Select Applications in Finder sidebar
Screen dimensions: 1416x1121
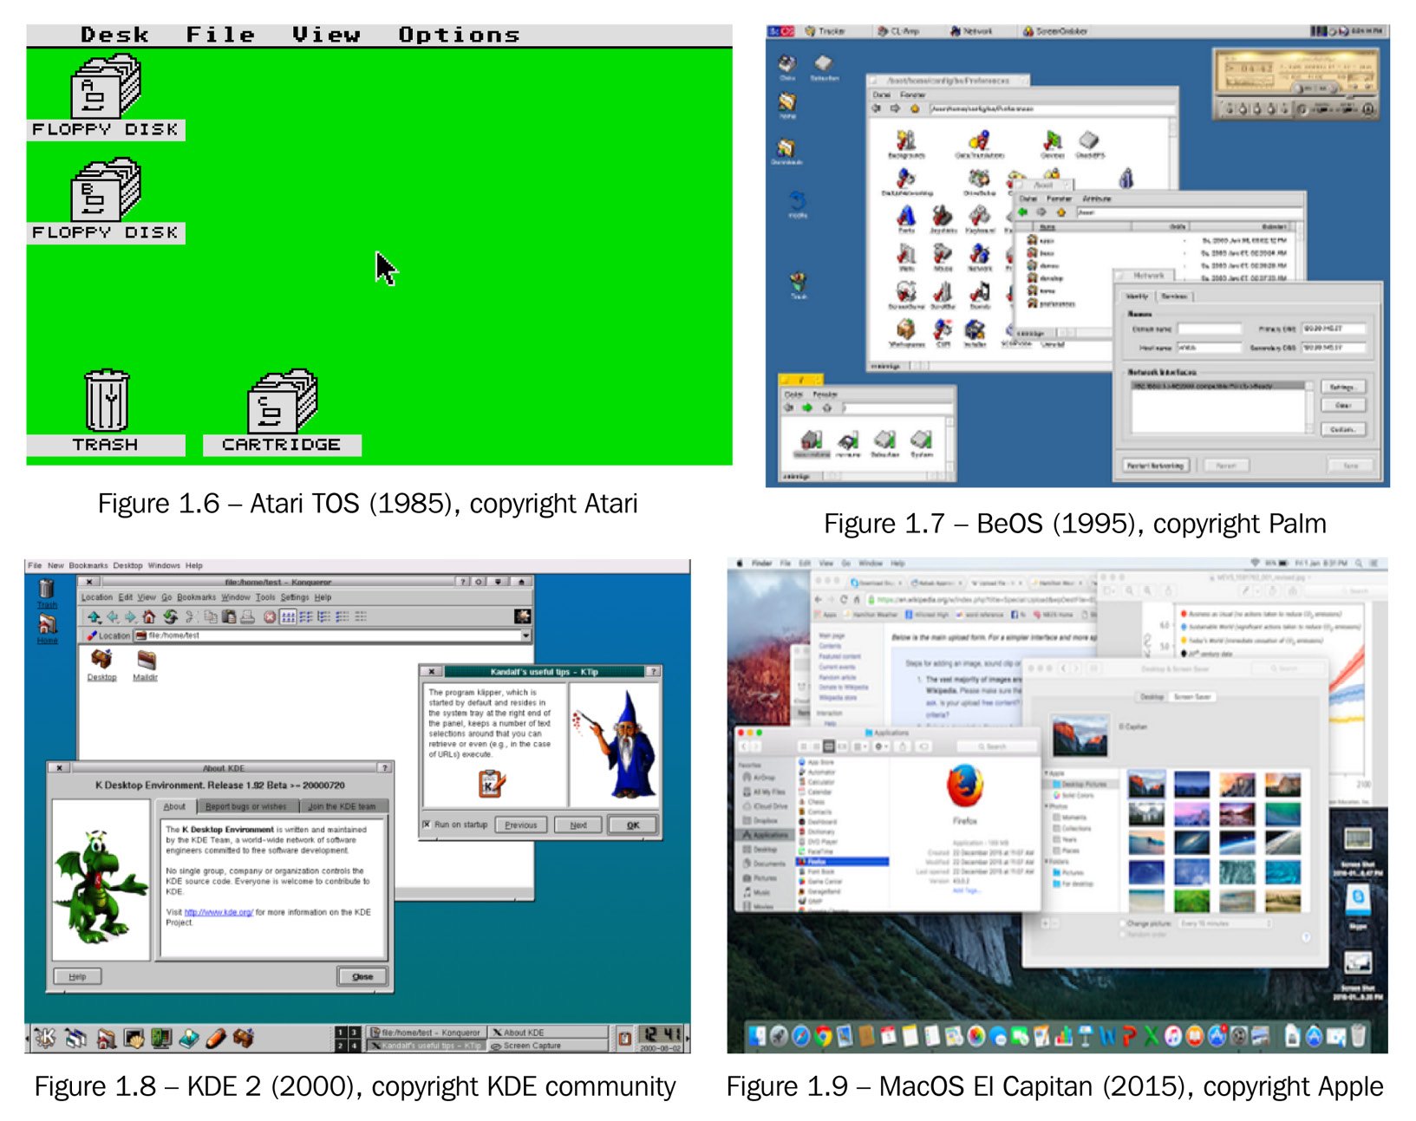(x=765, y=835)
